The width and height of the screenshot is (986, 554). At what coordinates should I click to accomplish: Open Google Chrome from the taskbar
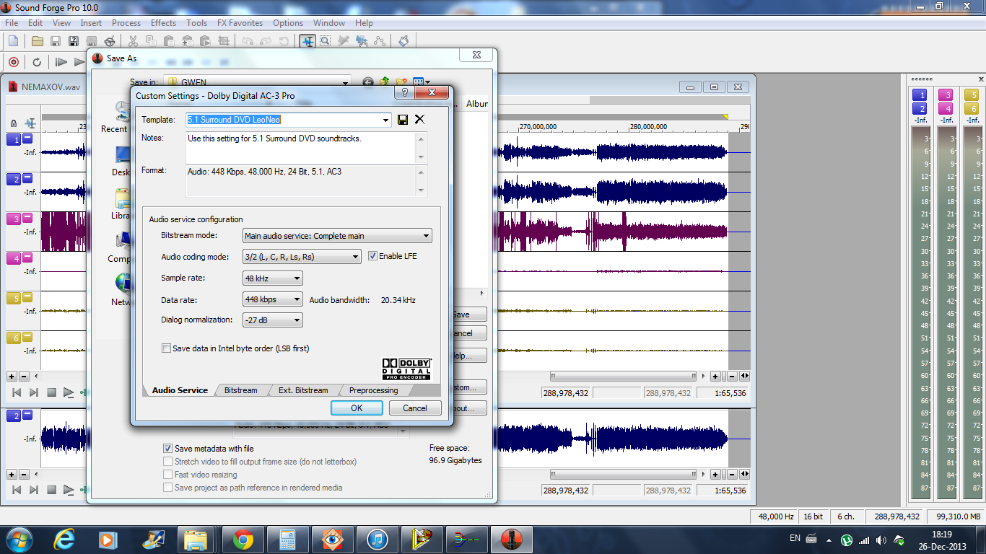(x=243, y=539)
